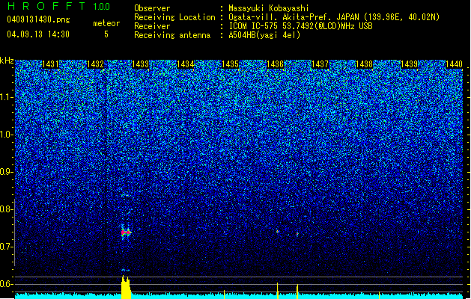Click the 1434 time marker

point(186,64)
